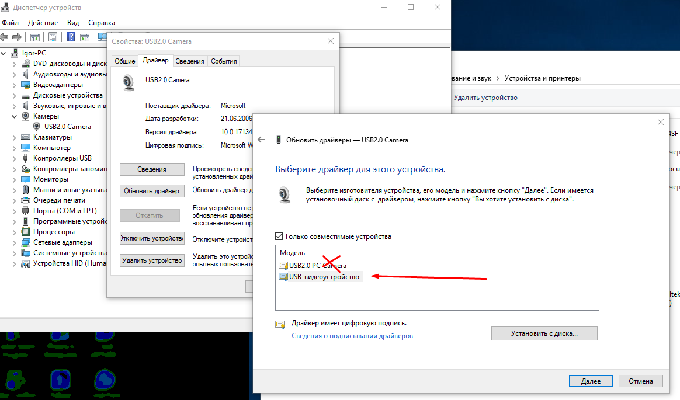Screen dimensions: 680x400
Task: Open the Properties toolbar icon in Device Manager
Action: tap(53, 37)
